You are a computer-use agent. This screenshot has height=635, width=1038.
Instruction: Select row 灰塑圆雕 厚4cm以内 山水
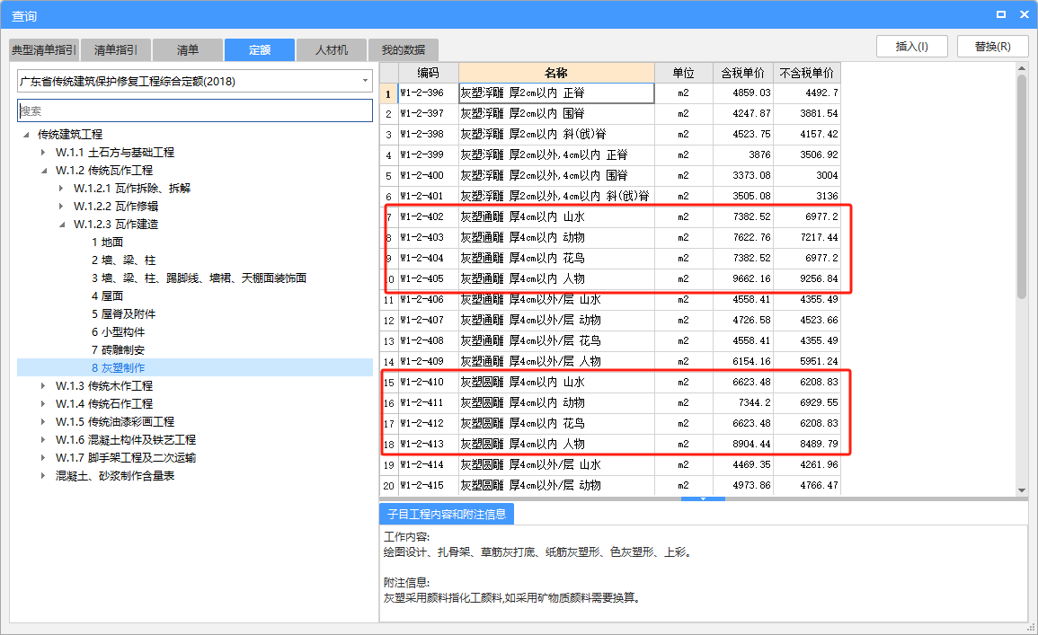(556, 383)
